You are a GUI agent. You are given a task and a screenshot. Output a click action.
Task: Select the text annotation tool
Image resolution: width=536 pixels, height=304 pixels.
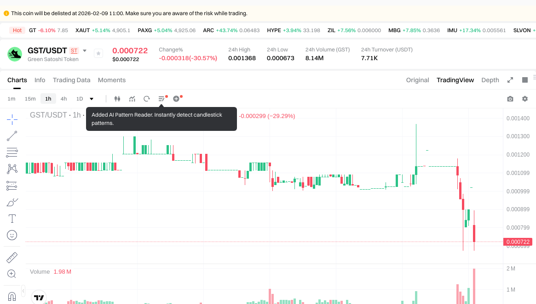pyautogui.click(x=12, y=219)
